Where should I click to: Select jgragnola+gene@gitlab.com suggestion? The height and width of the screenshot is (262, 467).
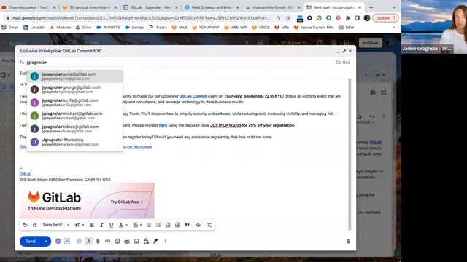click(x=74, y=76)
